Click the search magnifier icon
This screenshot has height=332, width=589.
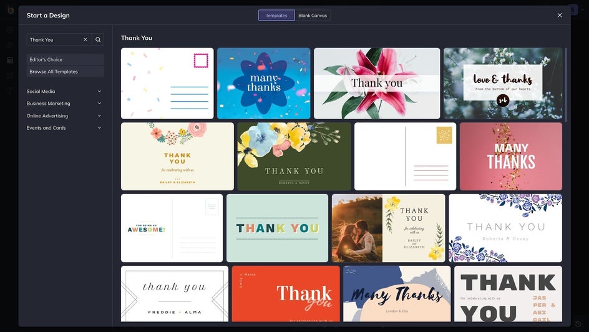[x=98, y=39]
